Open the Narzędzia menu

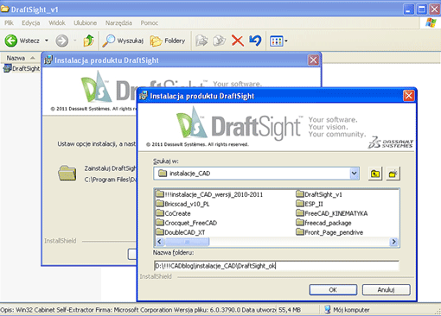(118, 22)
